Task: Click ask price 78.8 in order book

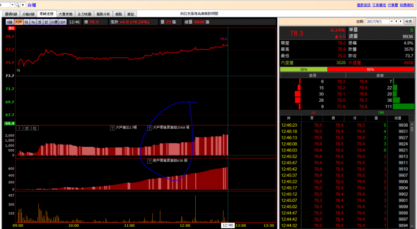Action: [363, 106]
